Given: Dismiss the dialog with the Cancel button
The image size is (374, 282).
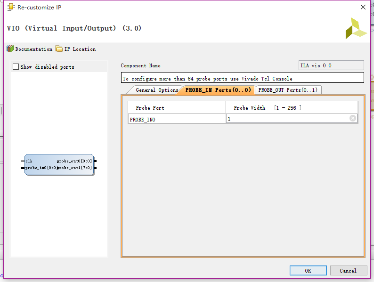Looking at the screenshot, I should [349, 271].
